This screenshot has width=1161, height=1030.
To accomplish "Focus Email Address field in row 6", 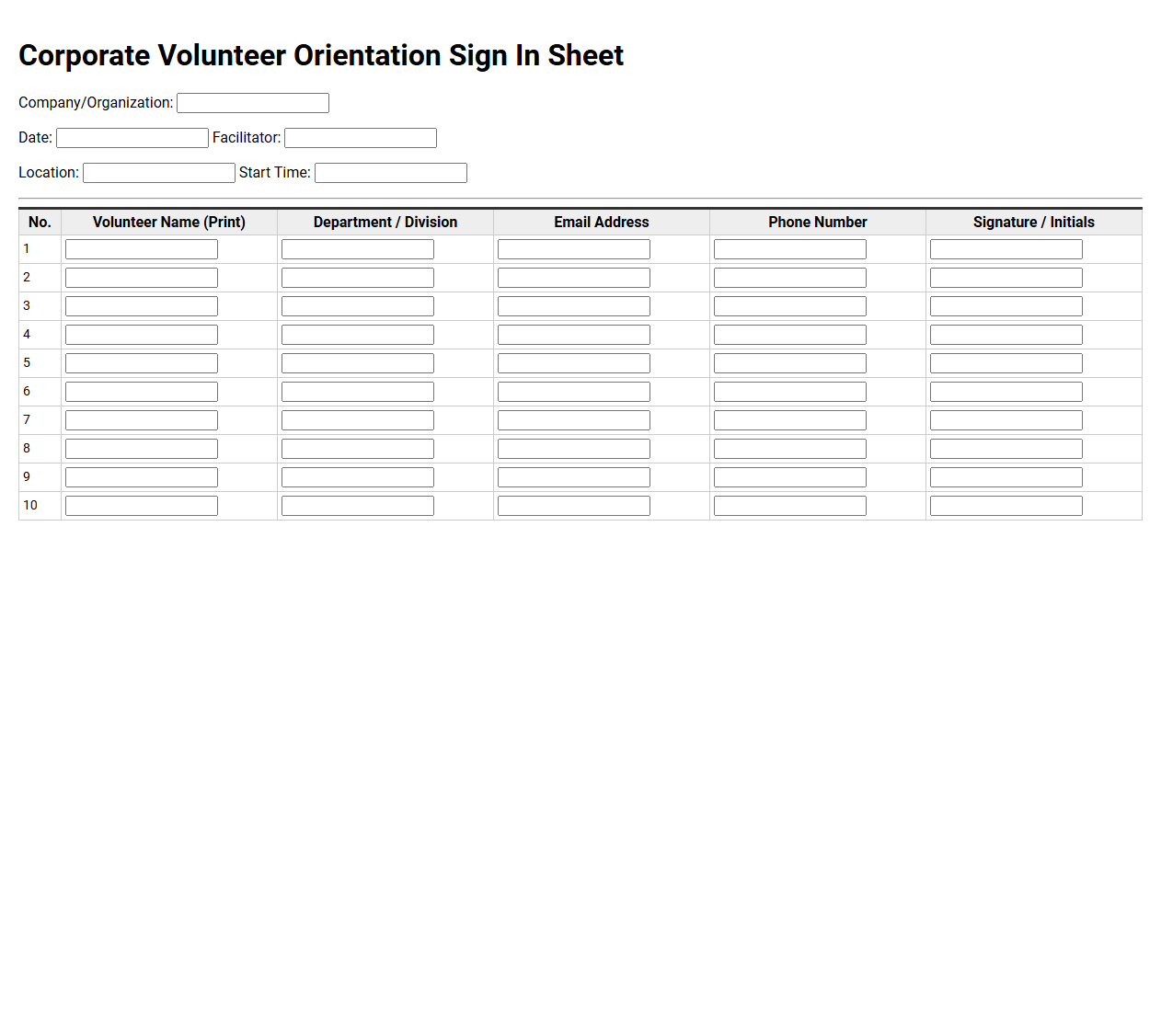I will [574, 392].
